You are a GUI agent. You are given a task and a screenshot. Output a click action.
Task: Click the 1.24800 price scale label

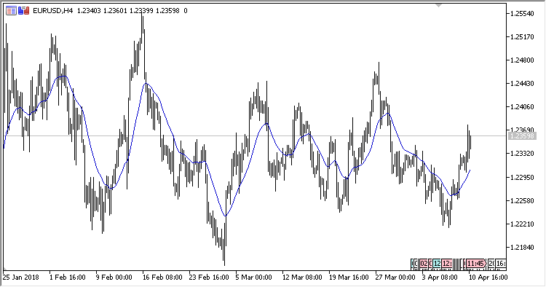tap(522, 60)
